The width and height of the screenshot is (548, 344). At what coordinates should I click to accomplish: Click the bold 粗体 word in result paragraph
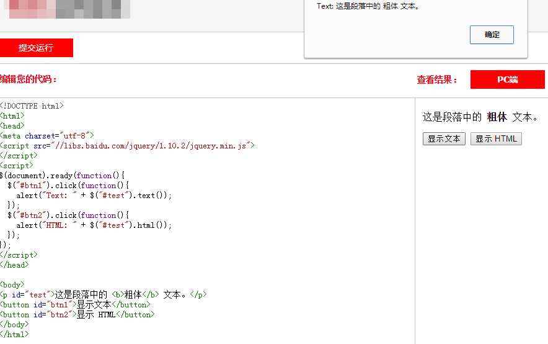tap(497, 117)
